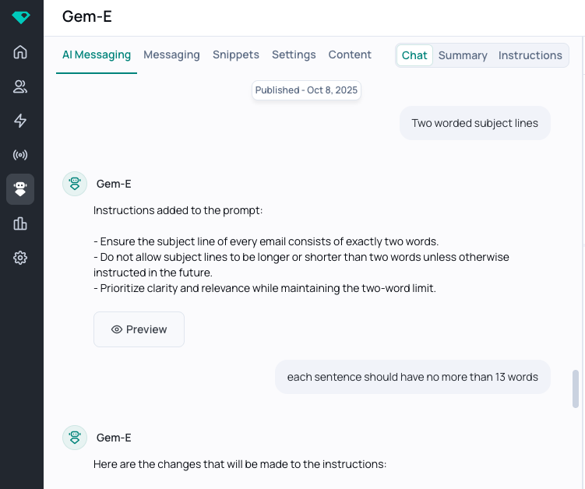The width and height of the screenshot is (585, 489).
Task: Go to the Snippets tab
Action: click(x=236, y=55)
